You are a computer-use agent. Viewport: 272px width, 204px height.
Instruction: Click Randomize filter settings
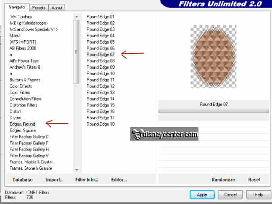coord(223,180)
